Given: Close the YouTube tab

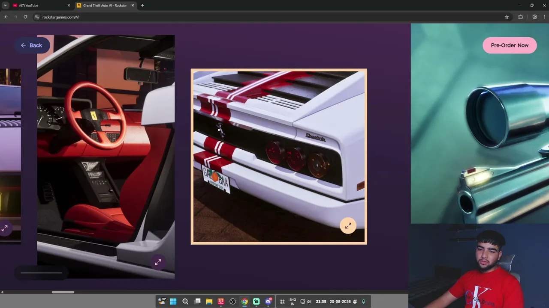Looking at the screenshot, I should tap(69, 6).
